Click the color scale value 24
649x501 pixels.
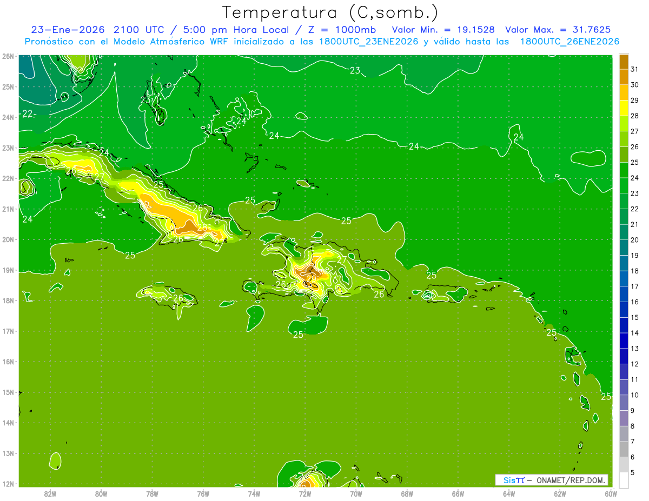coord(634,178)
